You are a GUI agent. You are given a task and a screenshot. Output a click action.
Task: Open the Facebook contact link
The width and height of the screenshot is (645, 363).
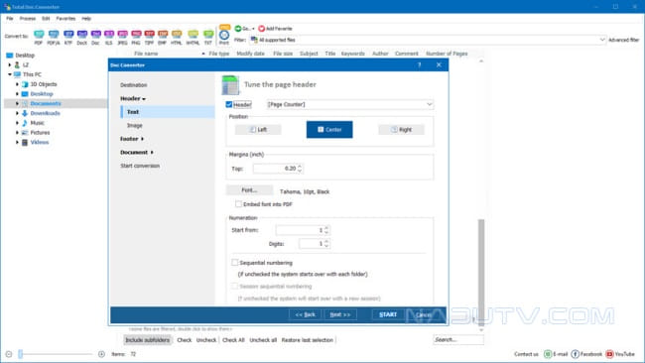point(587,354)
